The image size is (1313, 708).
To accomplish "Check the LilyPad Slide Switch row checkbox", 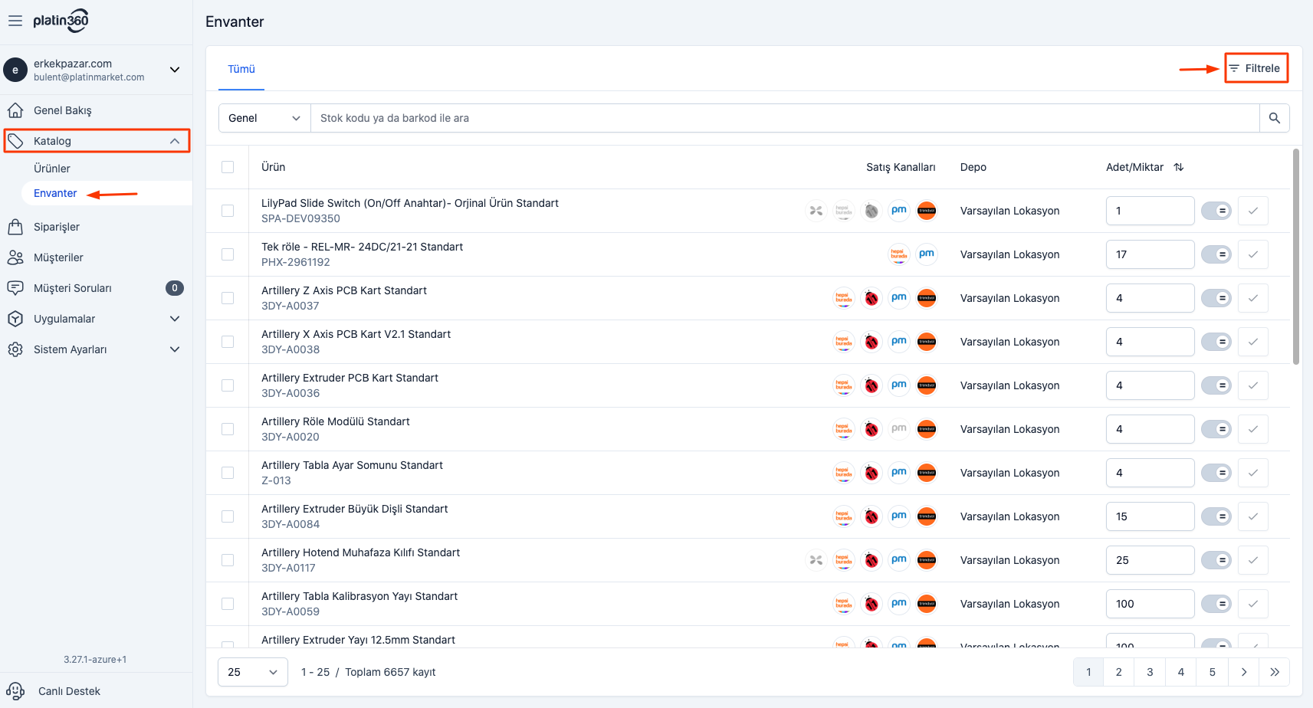I will (228, 211).
